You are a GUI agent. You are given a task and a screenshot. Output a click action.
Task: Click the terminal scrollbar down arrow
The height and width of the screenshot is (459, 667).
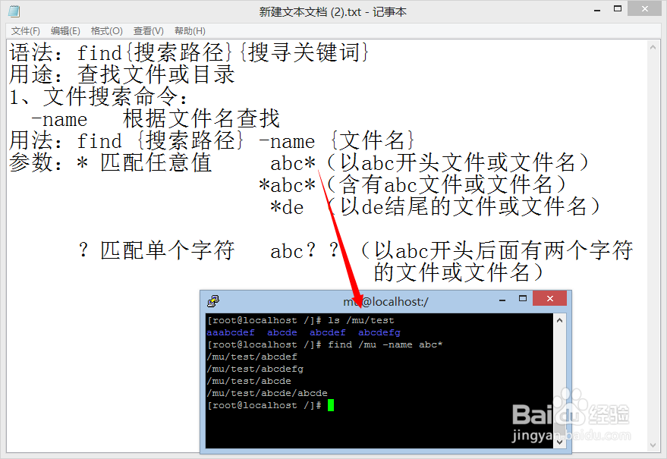click(x=559, y=442)
